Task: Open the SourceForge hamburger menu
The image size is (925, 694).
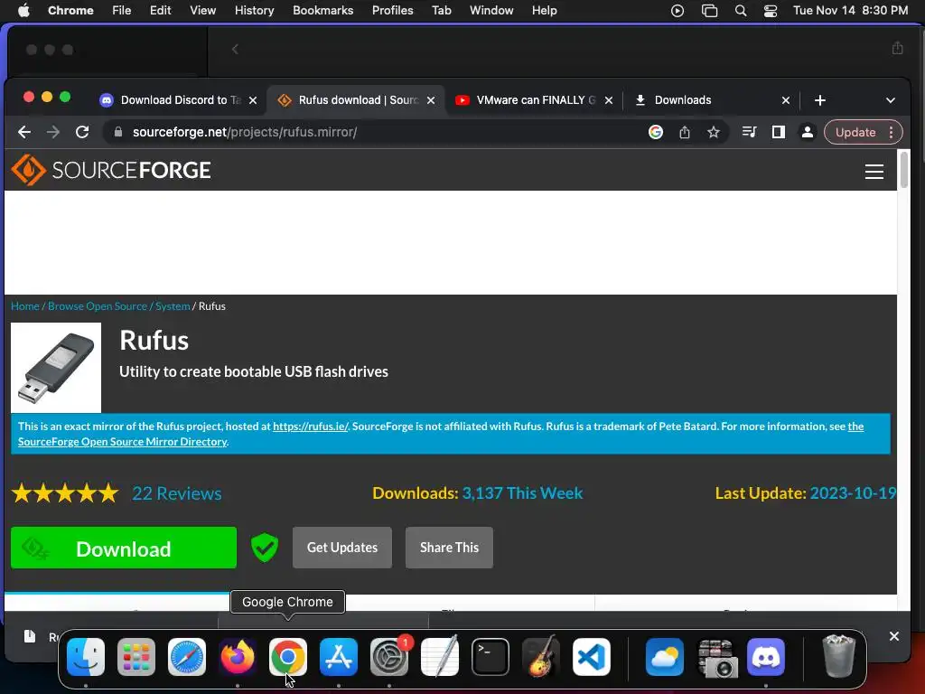Action: coord(874,171)
